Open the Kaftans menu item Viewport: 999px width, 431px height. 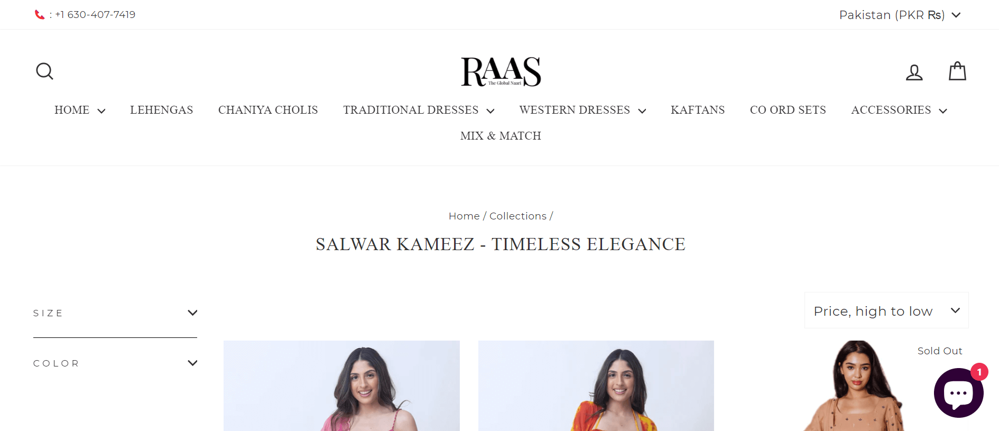tap(698, 110)
